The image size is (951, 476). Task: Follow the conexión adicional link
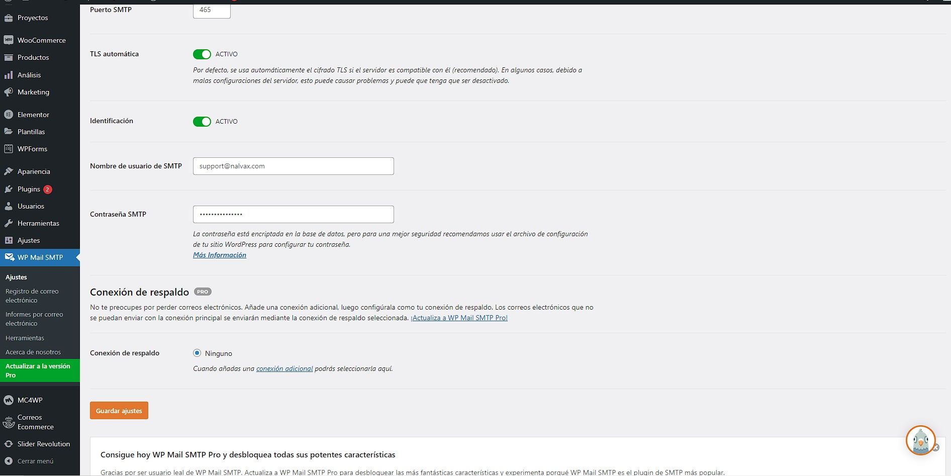coord(284,368)
